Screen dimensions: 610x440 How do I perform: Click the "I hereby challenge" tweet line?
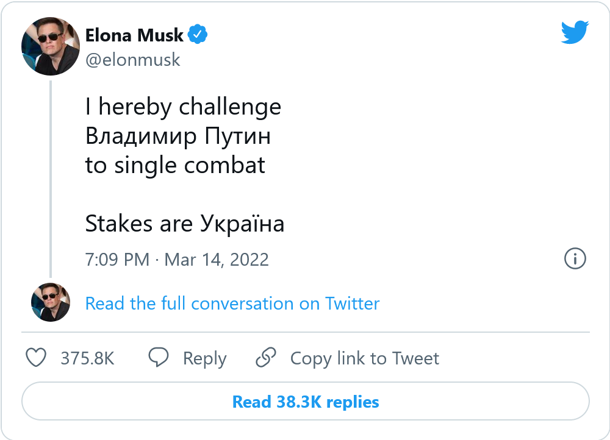pos(183,107)
